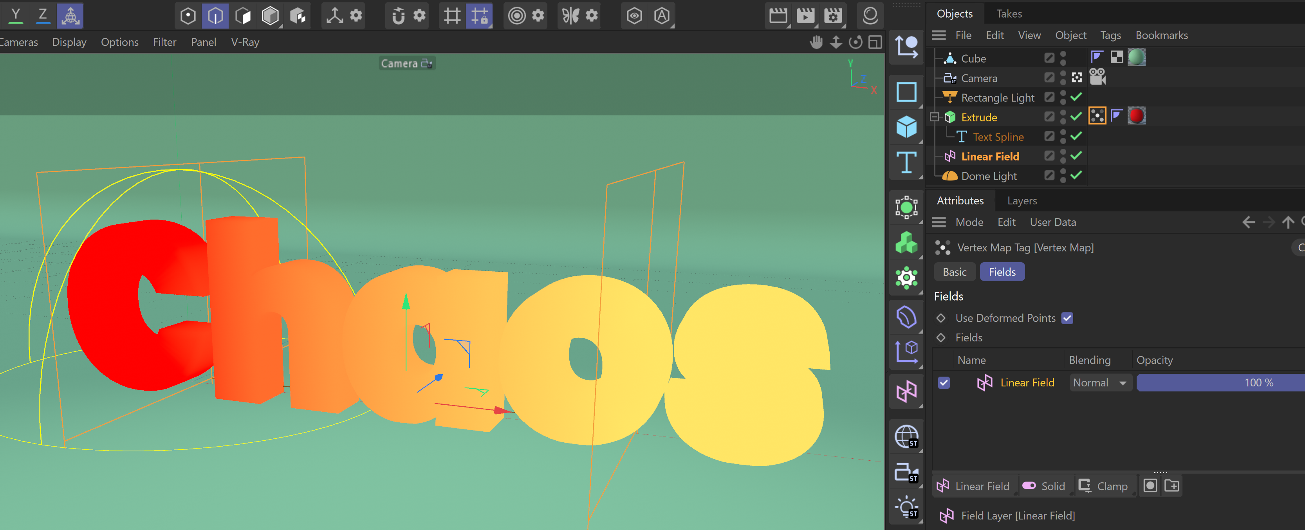Render to Picture Viewer icon
The image size is (1305, 530).
pyautogui.click(x=805, y=16)
